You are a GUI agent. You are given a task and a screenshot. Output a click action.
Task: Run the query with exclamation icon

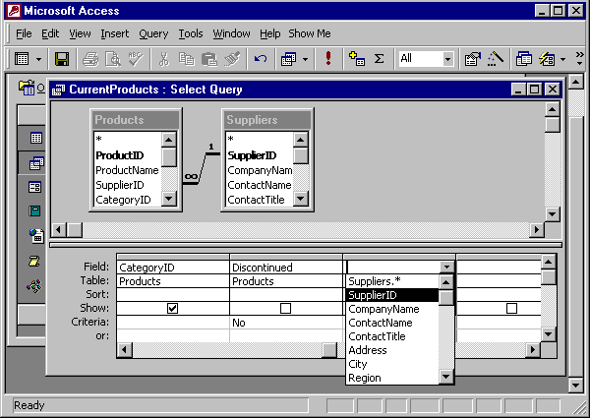pos(328,59)
